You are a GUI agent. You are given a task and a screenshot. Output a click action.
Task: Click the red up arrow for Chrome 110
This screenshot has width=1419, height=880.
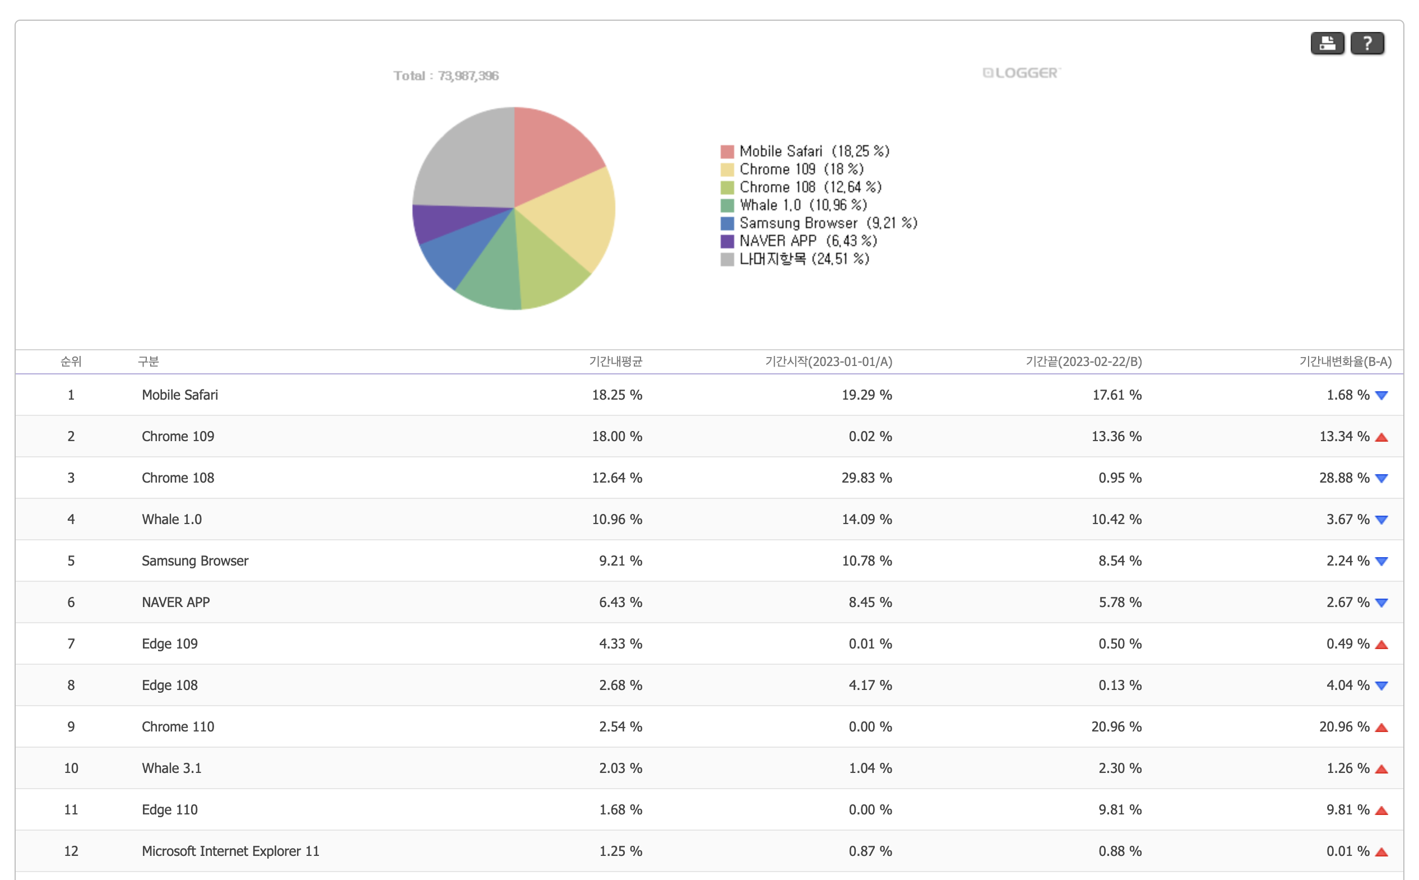tap(1381, 728)
